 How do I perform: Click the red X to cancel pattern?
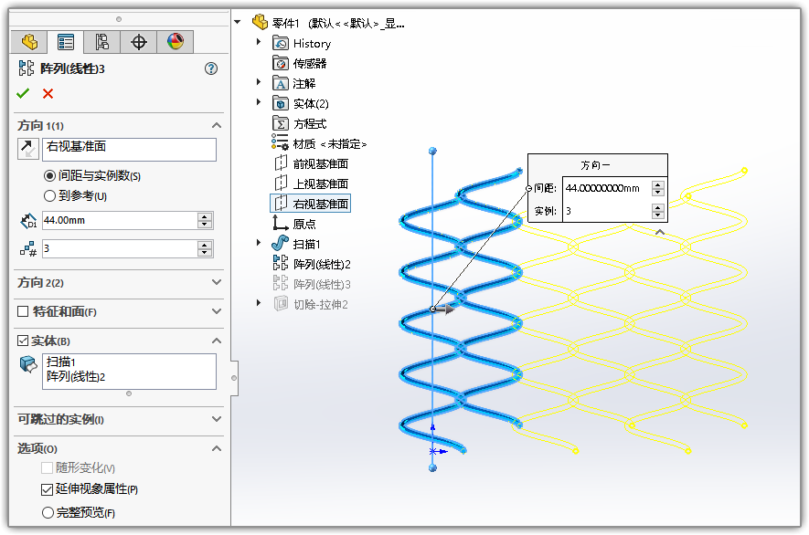(48, 93)
